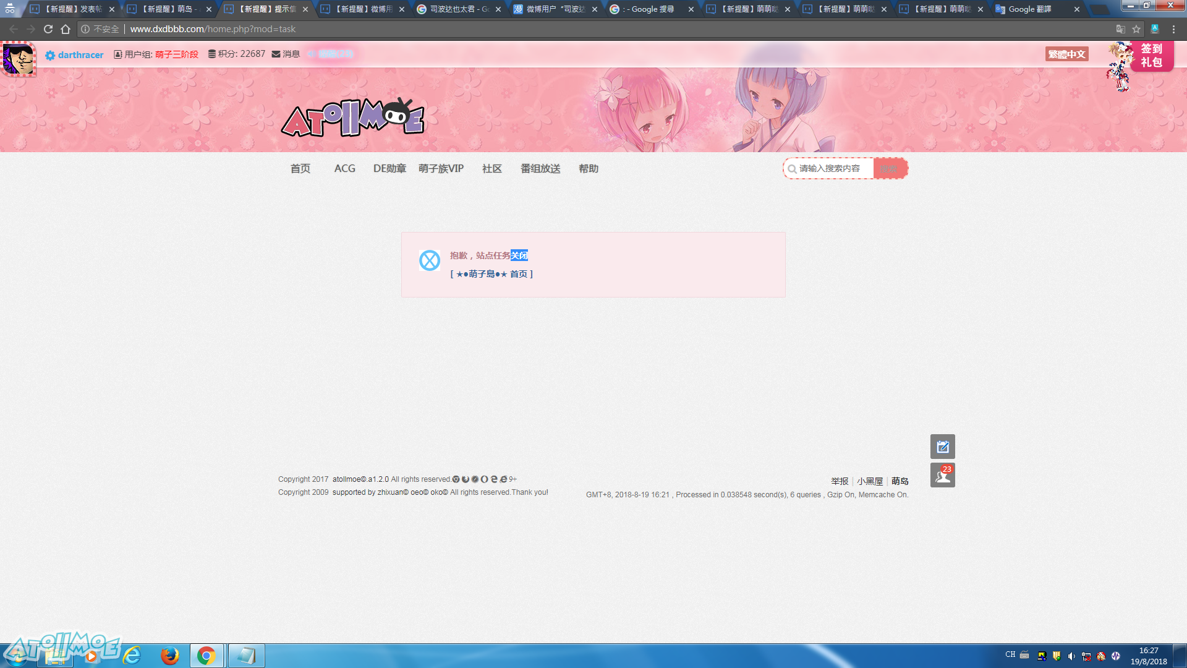The height and width of the screenshot is (668, 1187).
Task: Open the DE勋章 navigation item
Action: point(389,168)
